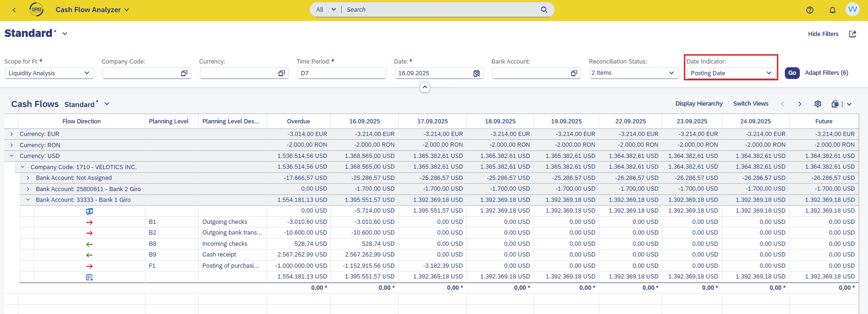The height and width of the screenshot is (314, 868).
Task: Go to next table columns page
Action: pos(800,104)
